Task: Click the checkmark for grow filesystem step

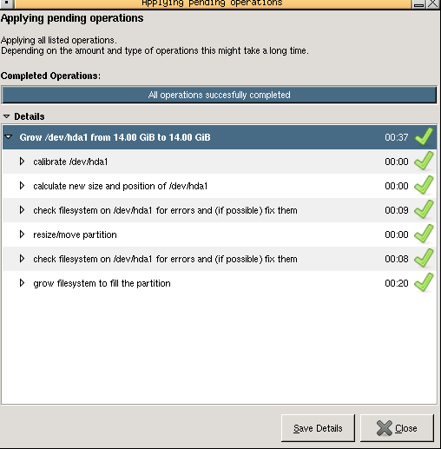Action: point(424,282)
